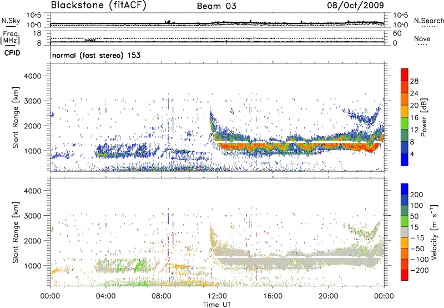The height and width of the screenshot is (308, 444).
Task: Click '2000' on the power panel axis
Action: [x=32, y=126]
